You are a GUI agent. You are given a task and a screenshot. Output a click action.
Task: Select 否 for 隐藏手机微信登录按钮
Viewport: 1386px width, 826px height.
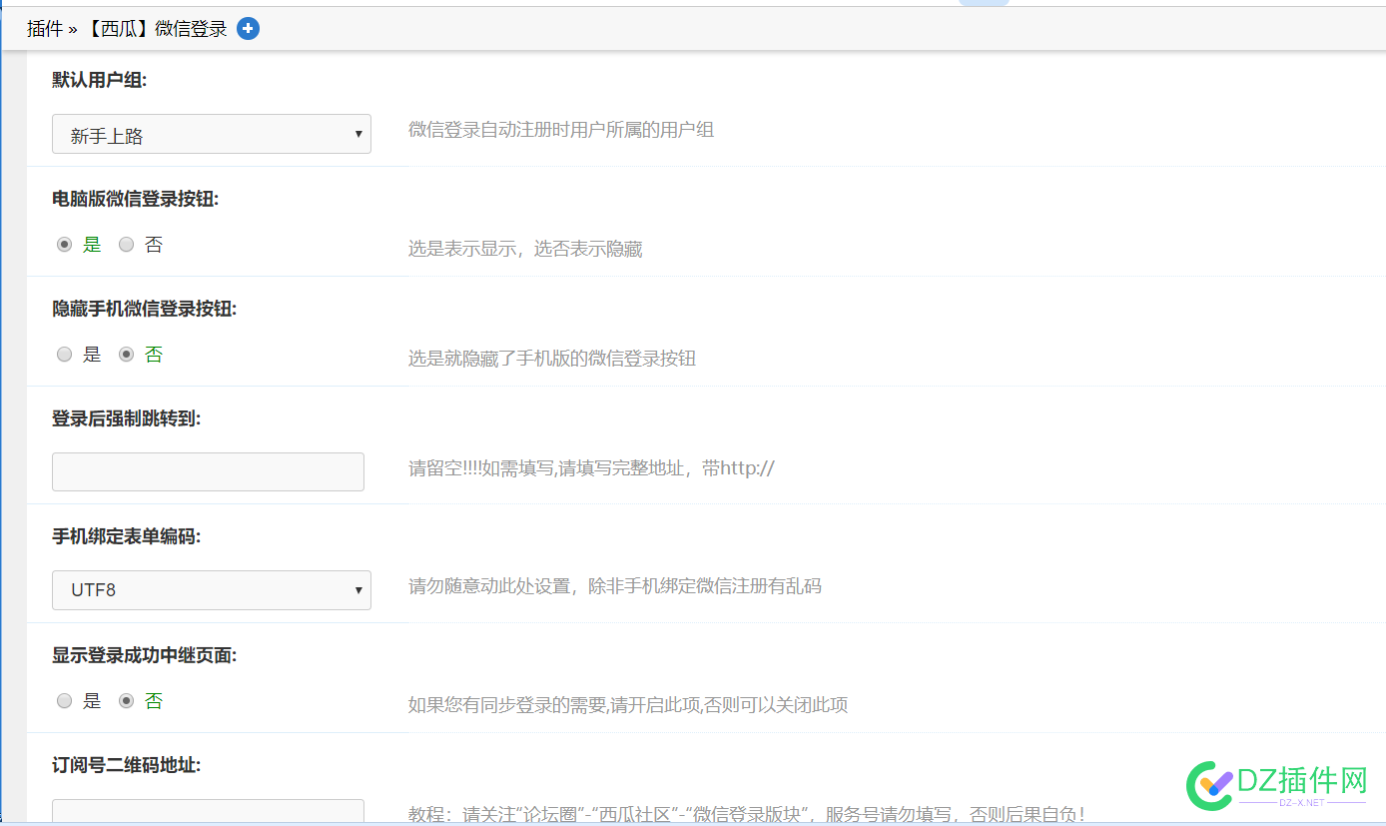coord(127,355)
